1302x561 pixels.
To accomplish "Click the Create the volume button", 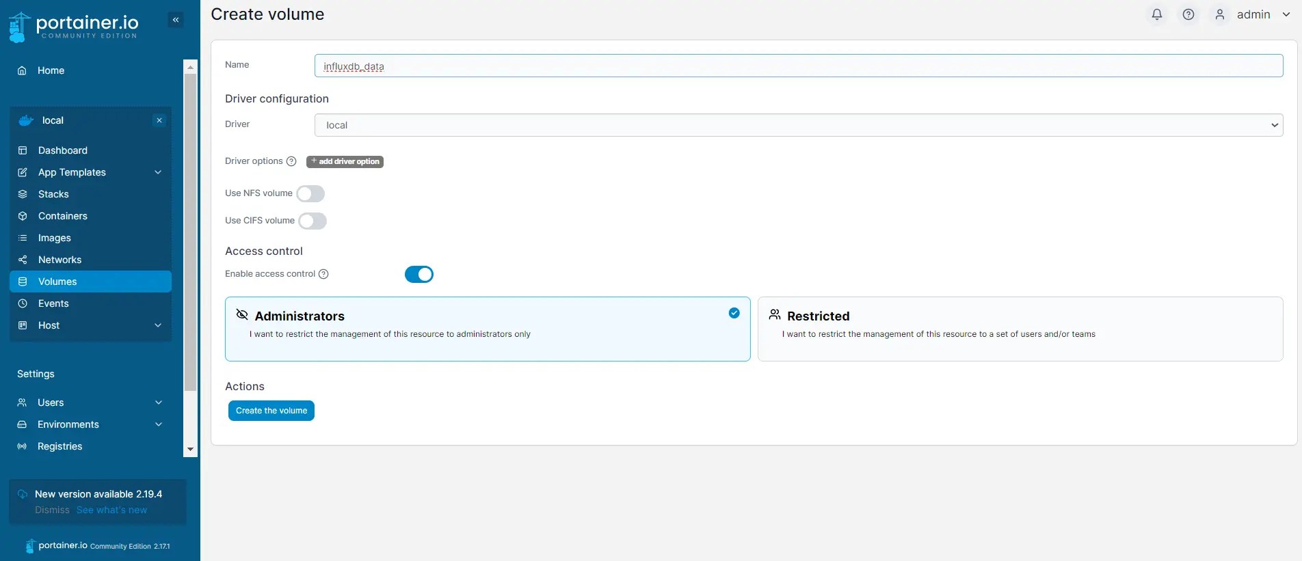I will (271, 411).
